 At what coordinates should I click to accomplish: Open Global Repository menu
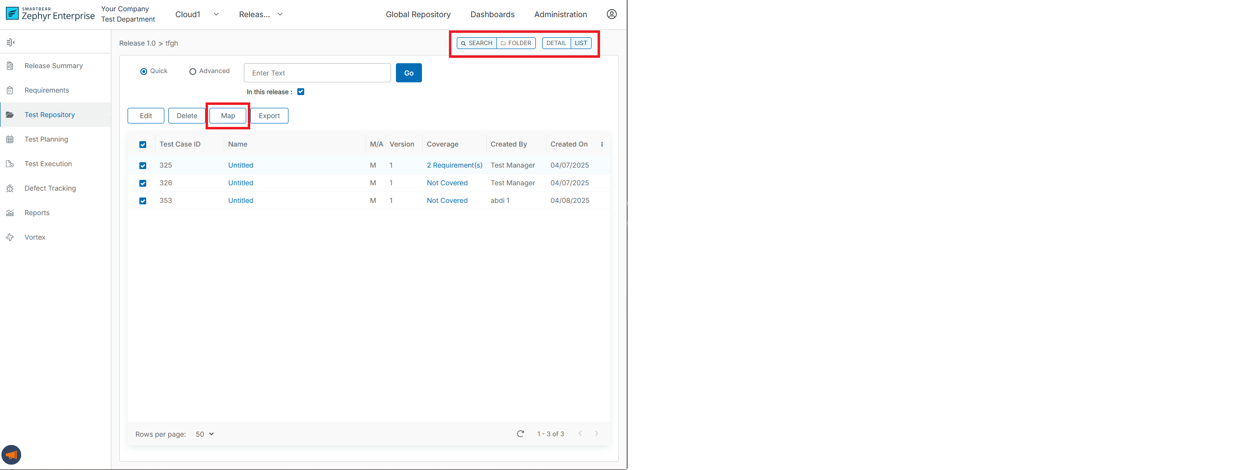point(418,15)
